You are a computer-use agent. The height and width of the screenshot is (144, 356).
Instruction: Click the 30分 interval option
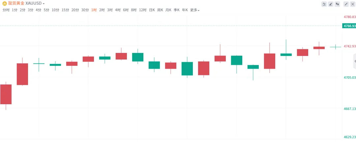click(x=85, y=10)
